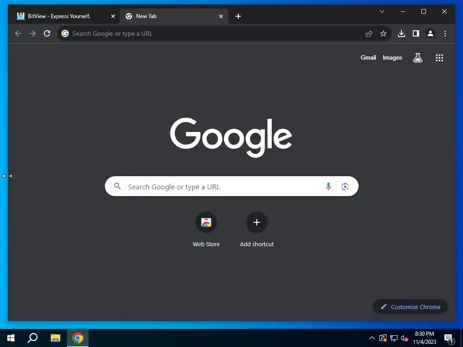Go back using the back arrow
This screenshot has height=347, width=463.
[18, 33]
